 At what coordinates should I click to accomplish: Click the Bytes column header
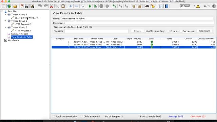tap(170, 39)
